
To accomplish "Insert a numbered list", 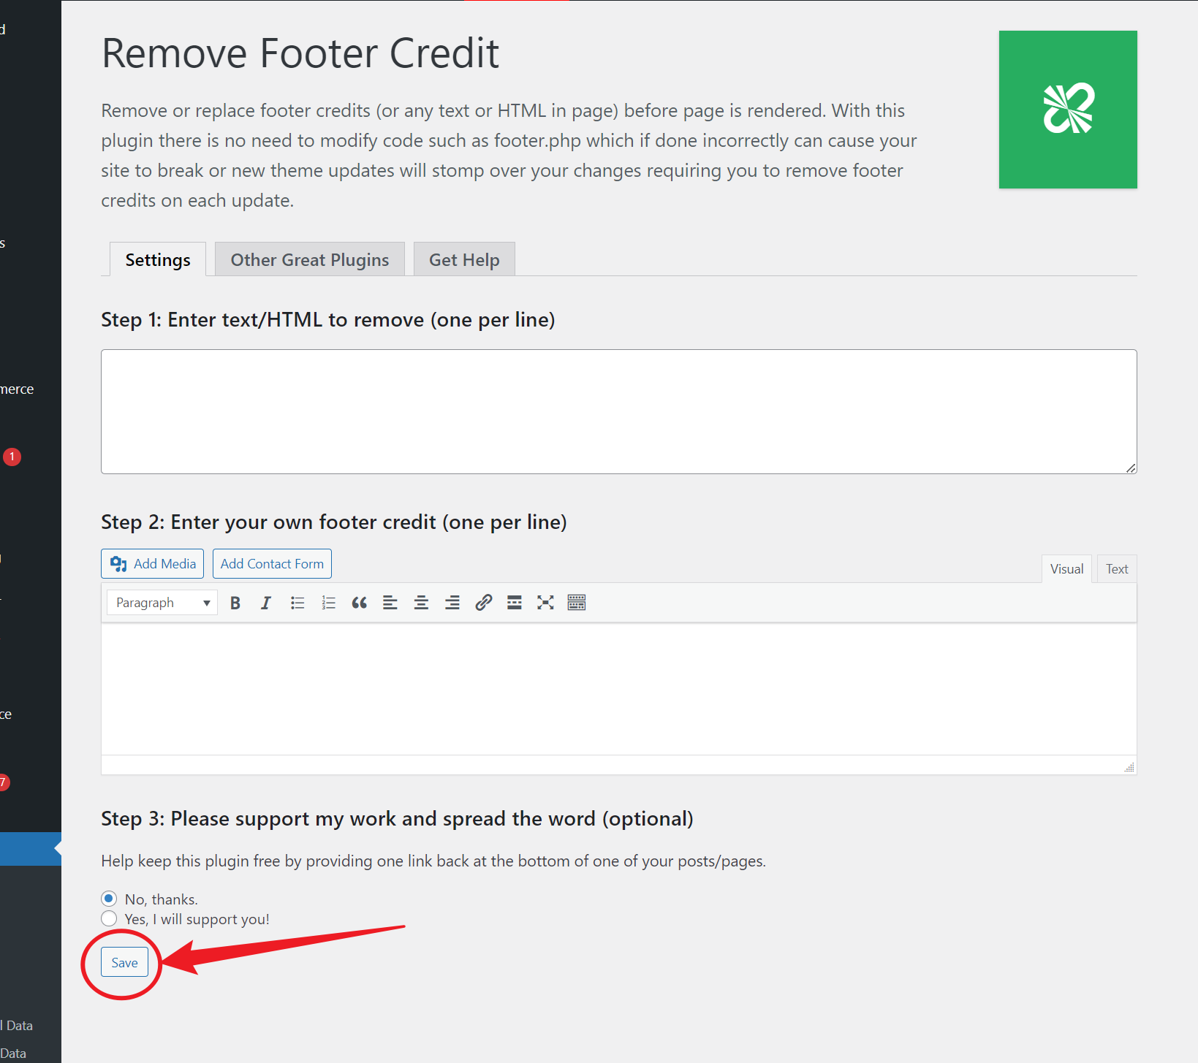I will click(x=328, y=603).
